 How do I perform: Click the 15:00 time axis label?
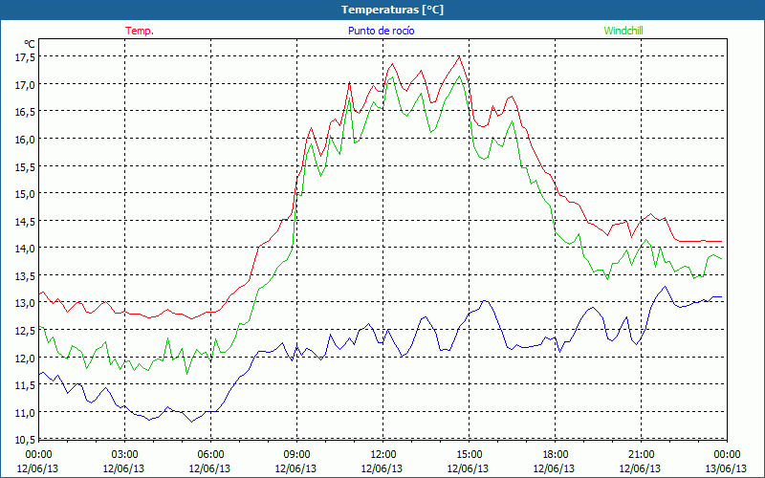click(469, 455)
